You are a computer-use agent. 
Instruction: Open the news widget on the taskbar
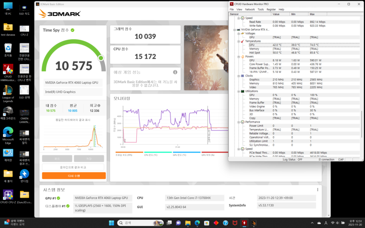point(15,223)
